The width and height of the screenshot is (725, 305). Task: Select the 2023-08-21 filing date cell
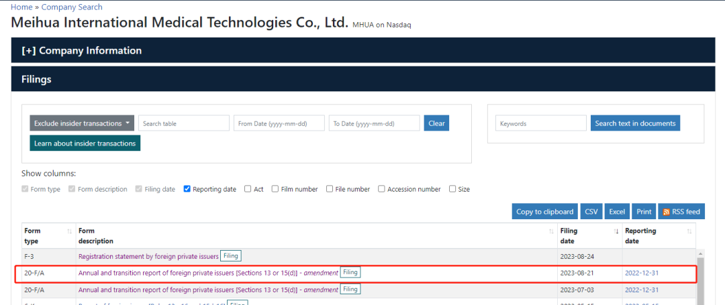pyautogui.click(x=589, y=273)
